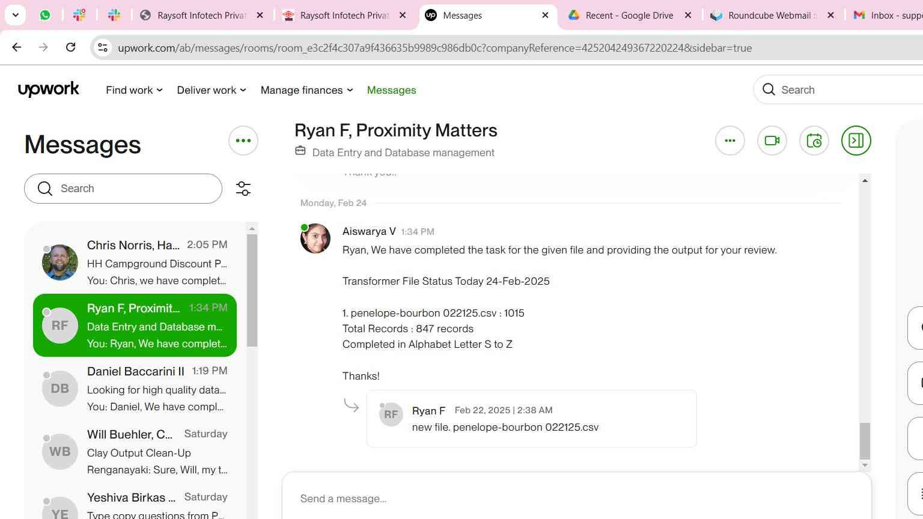Screen dimensions: 923x519
Task: Click Ryan F, Proximity Matters heading
Action: pos(396,130)
